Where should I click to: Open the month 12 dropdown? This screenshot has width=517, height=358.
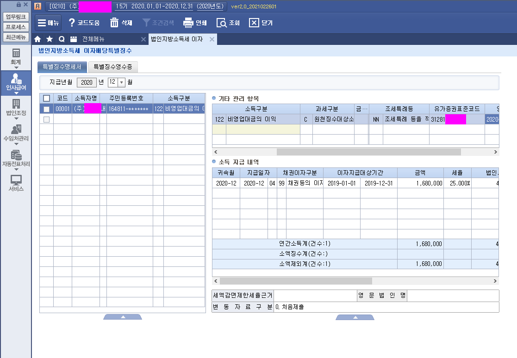pyautogui.click(x=122, y=82)
